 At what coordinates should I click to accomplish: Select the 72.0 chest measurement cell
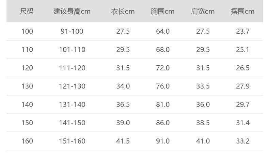(x=163, y=68)
